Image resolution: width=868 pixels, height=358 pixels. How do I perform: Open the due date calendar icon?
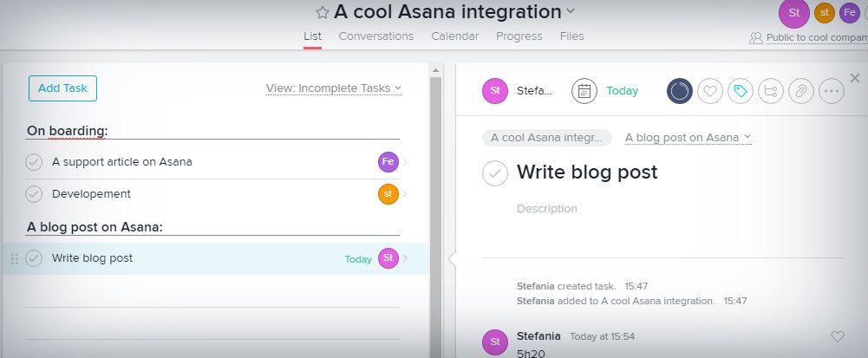pyautogui.click(x=584, y=91)
